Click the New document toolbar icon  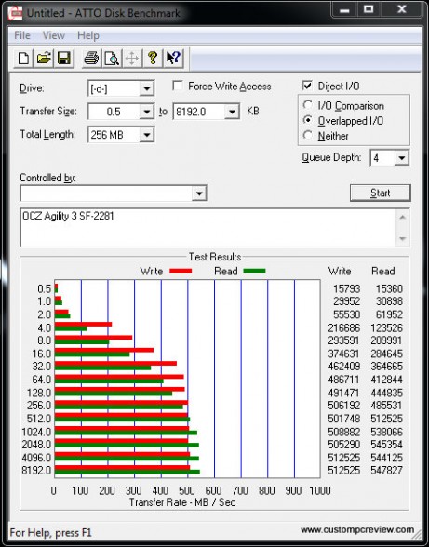23,58
